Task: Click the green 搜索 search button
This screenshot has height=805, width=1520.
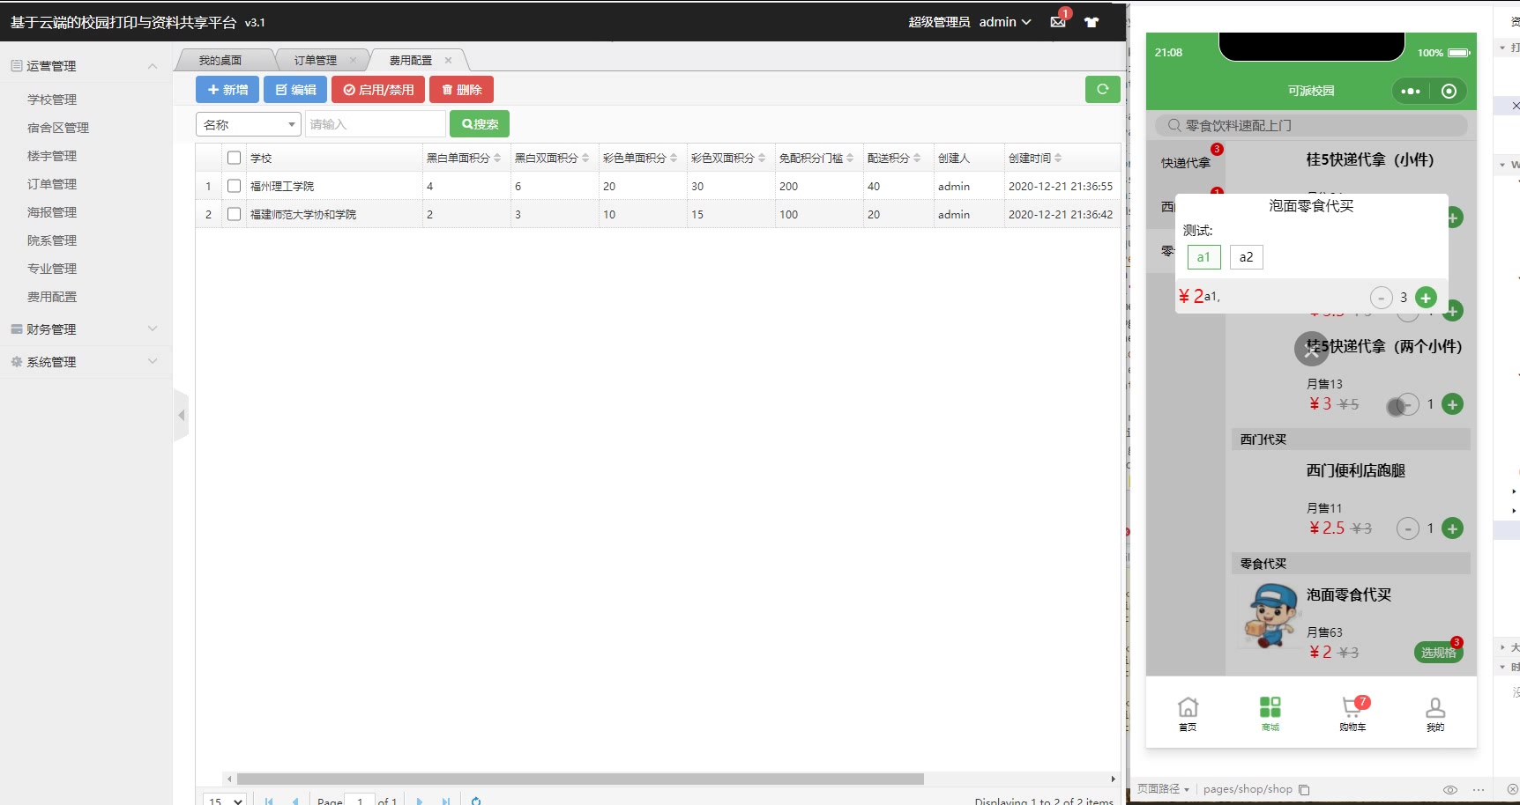Action: click(x=480, y=124)
